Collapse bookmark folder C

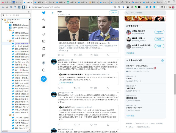[x=8, y=115]
